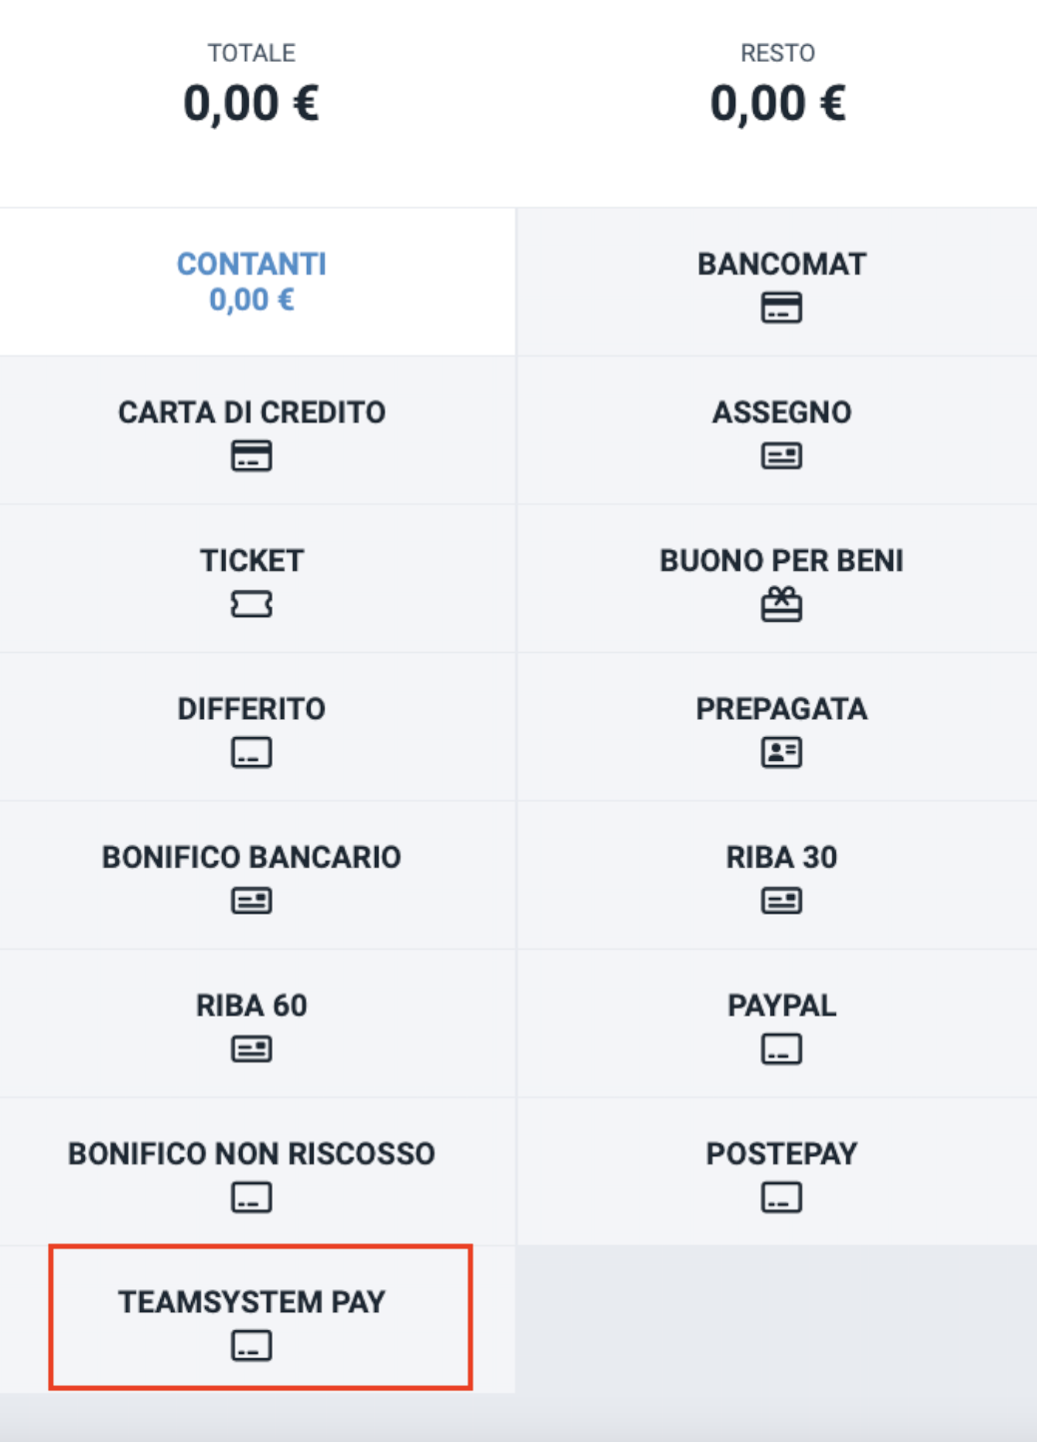
Task: Select the Postepay payment label
Action: click(x=781, y=1153)
